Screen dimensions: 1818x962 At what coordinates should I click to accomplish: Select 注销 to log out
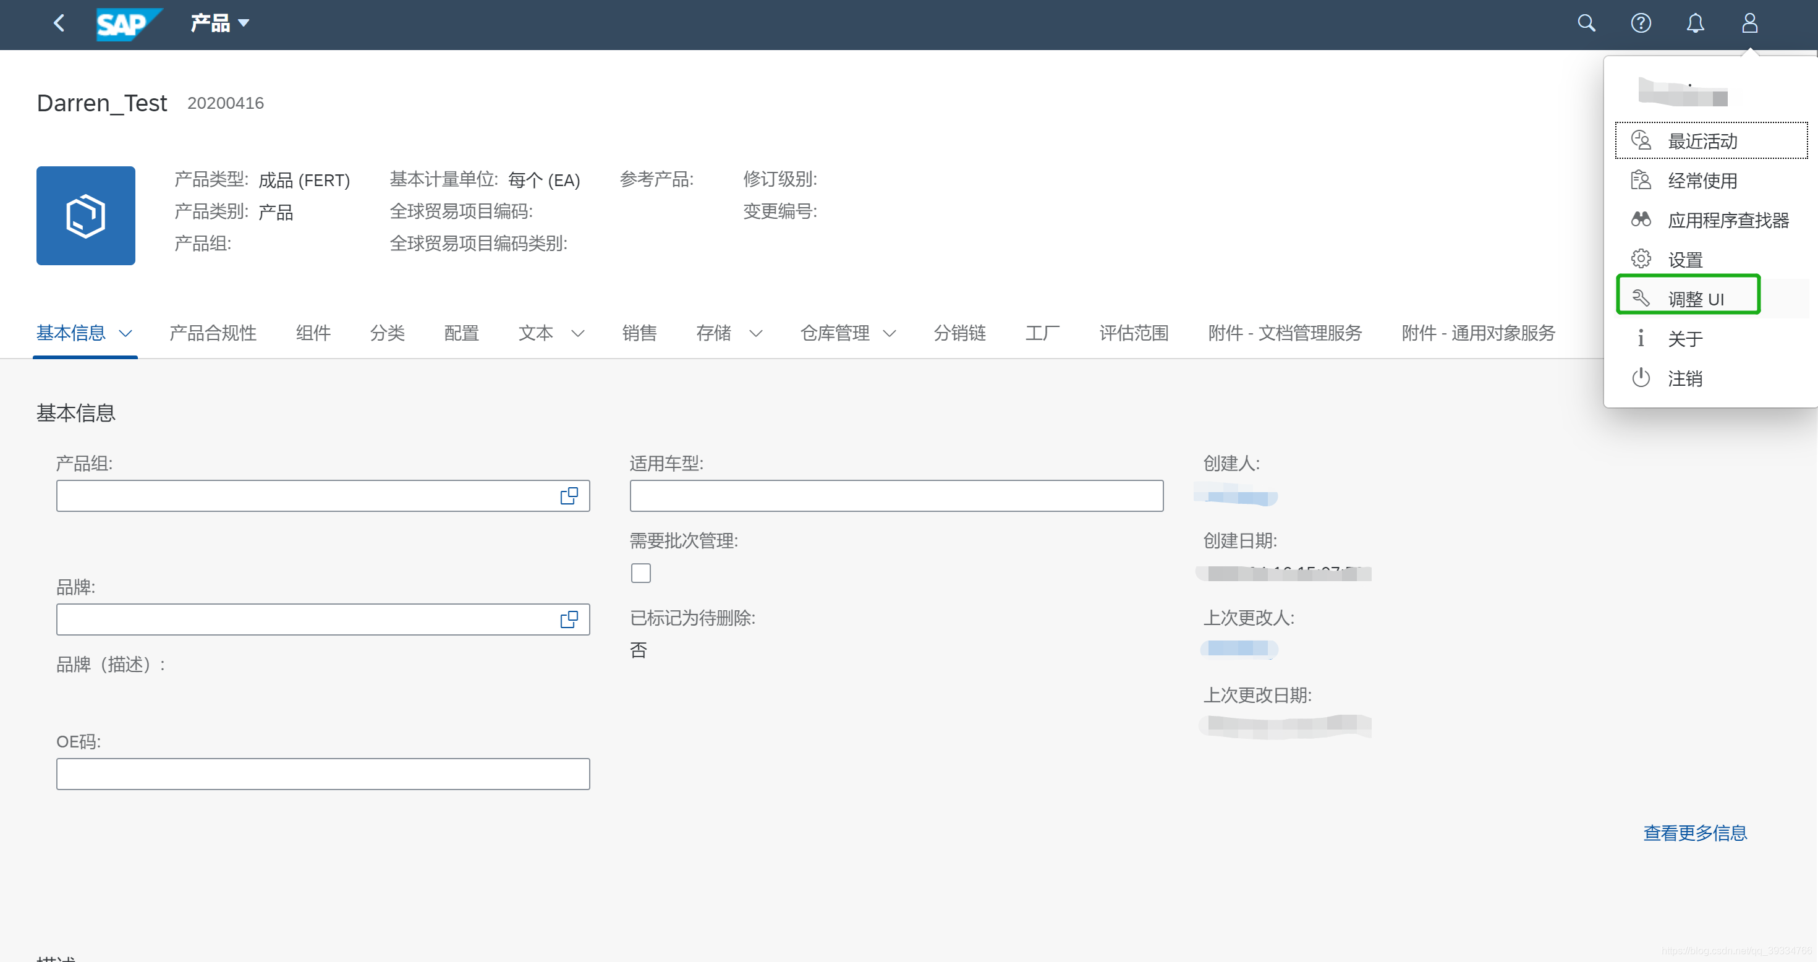click(1710, 378)
